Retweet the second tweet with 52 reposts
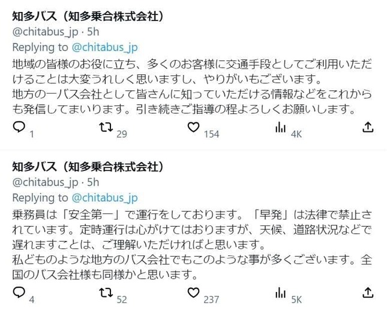The height and width of the screenshot is (310, 387). tap(106, 293)
